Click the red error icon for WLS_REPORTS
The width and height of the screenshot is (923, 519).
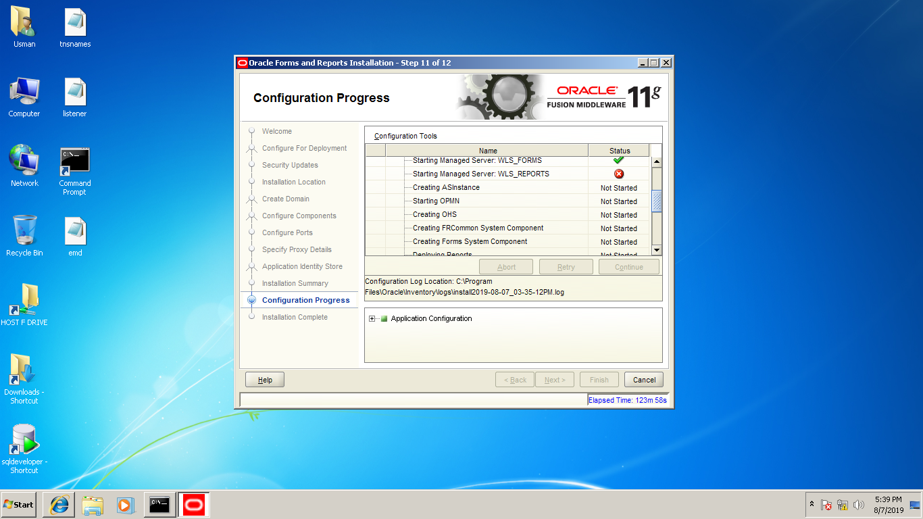[618, 174]
